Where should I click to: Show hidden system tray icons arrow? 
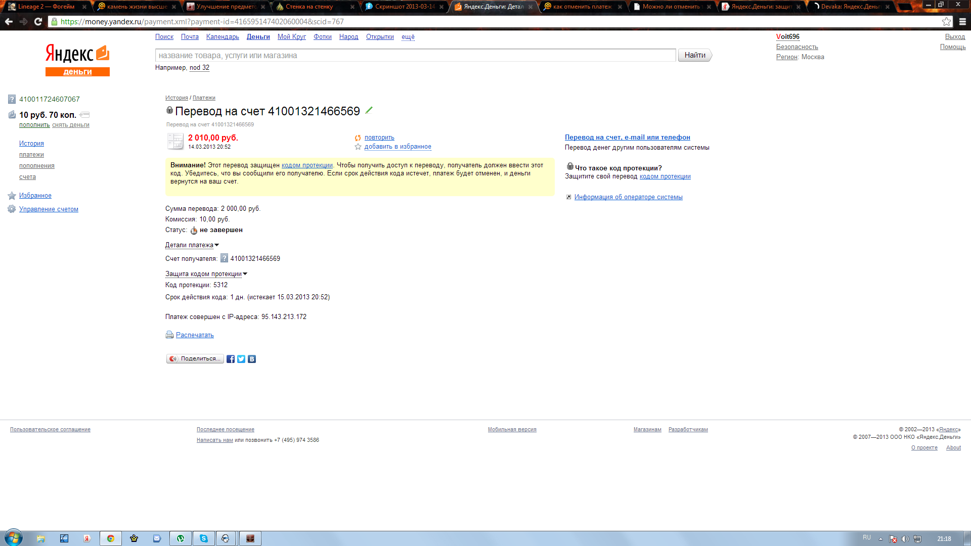[880, 539]
